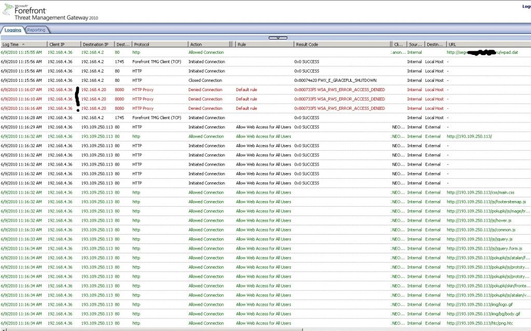
Task: Click the Destin... column header
Action: [x=435, y=45]
